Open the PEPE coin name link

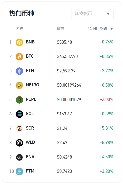(31, 99)
